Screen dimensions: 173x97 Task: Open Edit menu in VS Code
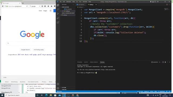coord(64,2)
